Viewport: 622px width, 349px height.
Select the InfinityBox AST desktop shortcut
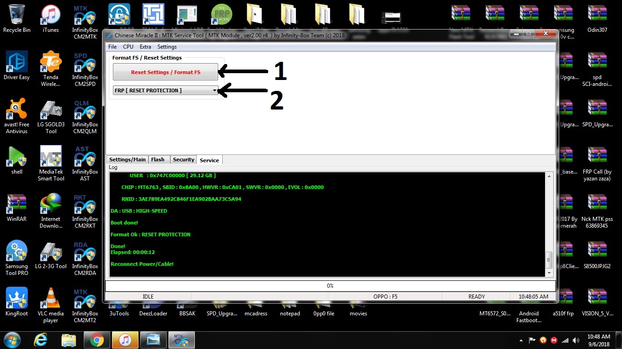coord(85,164)
